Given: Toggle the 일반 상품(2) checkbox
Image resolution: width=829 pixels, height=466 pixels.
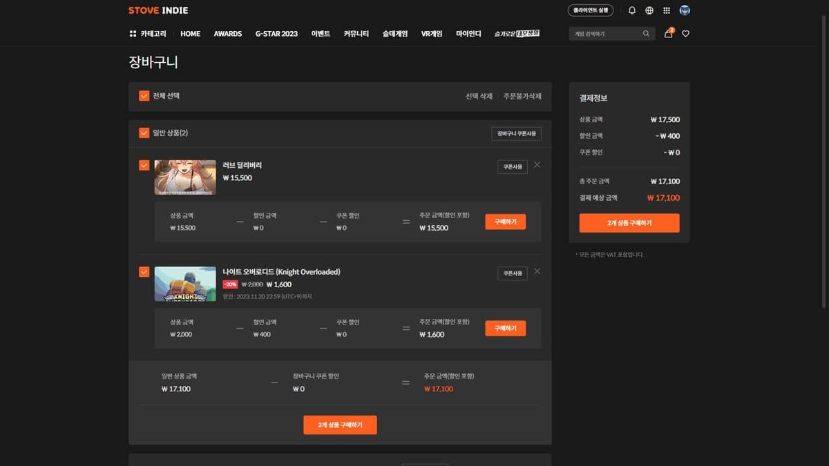Looking at the screenshot, I should point(144,133).
